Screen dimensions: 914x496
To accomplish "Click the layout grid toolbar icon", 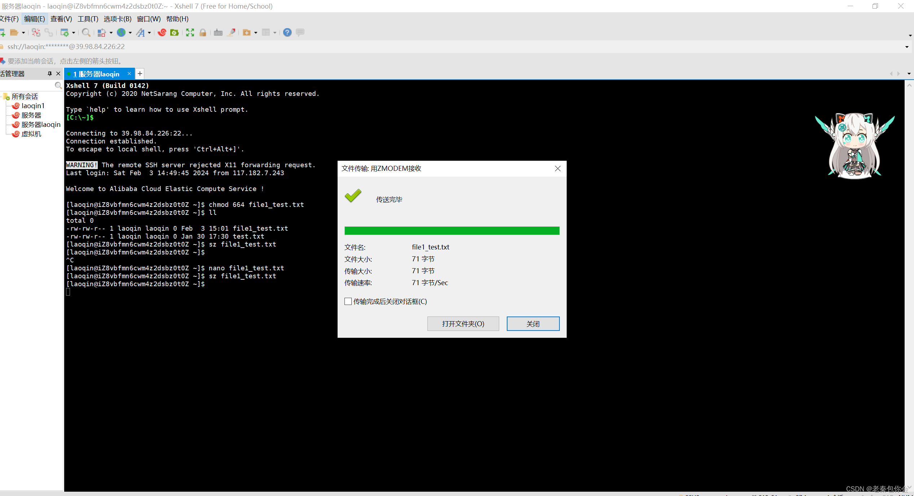I will pos(266,33).
